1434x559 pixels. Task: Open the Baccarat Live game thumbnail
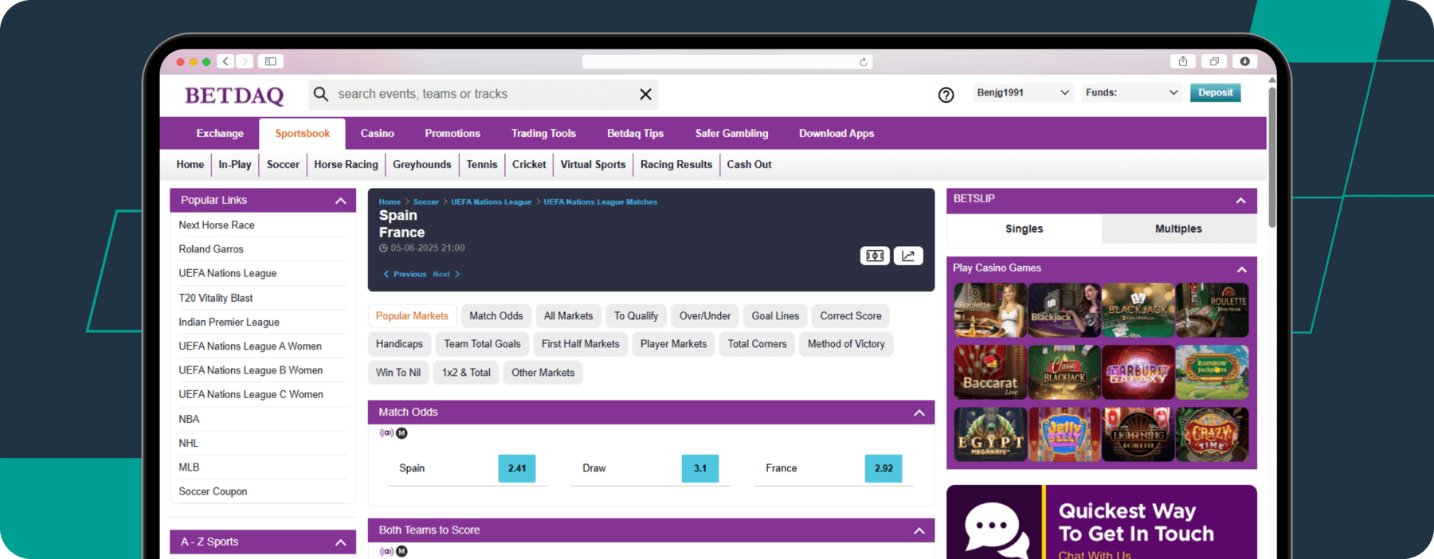tap(990, 372)
